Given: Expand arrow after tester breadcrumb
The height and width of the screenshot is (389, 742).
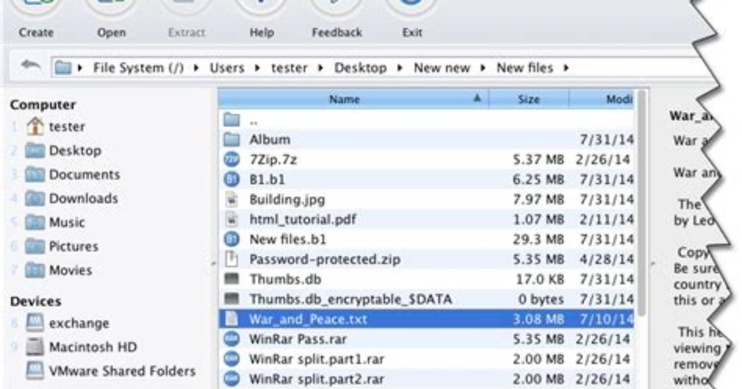Looking at the screenshot, I should click(x=320, y=68).
